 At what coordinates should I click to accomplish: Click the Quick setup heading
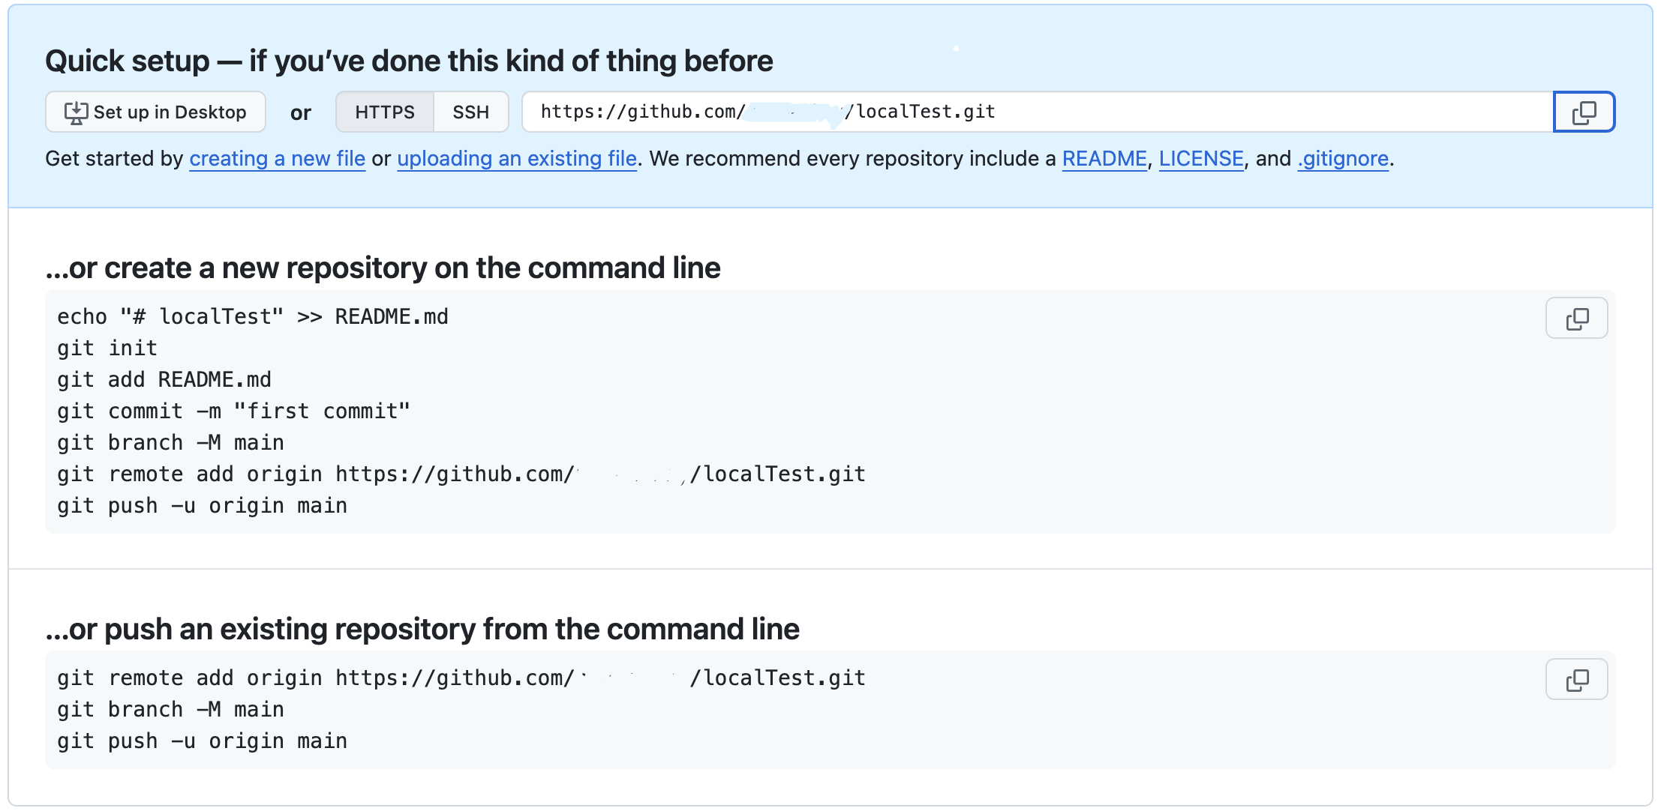[409, 61]
